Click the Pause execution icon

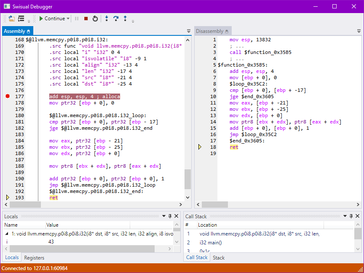tap(77, 19)
